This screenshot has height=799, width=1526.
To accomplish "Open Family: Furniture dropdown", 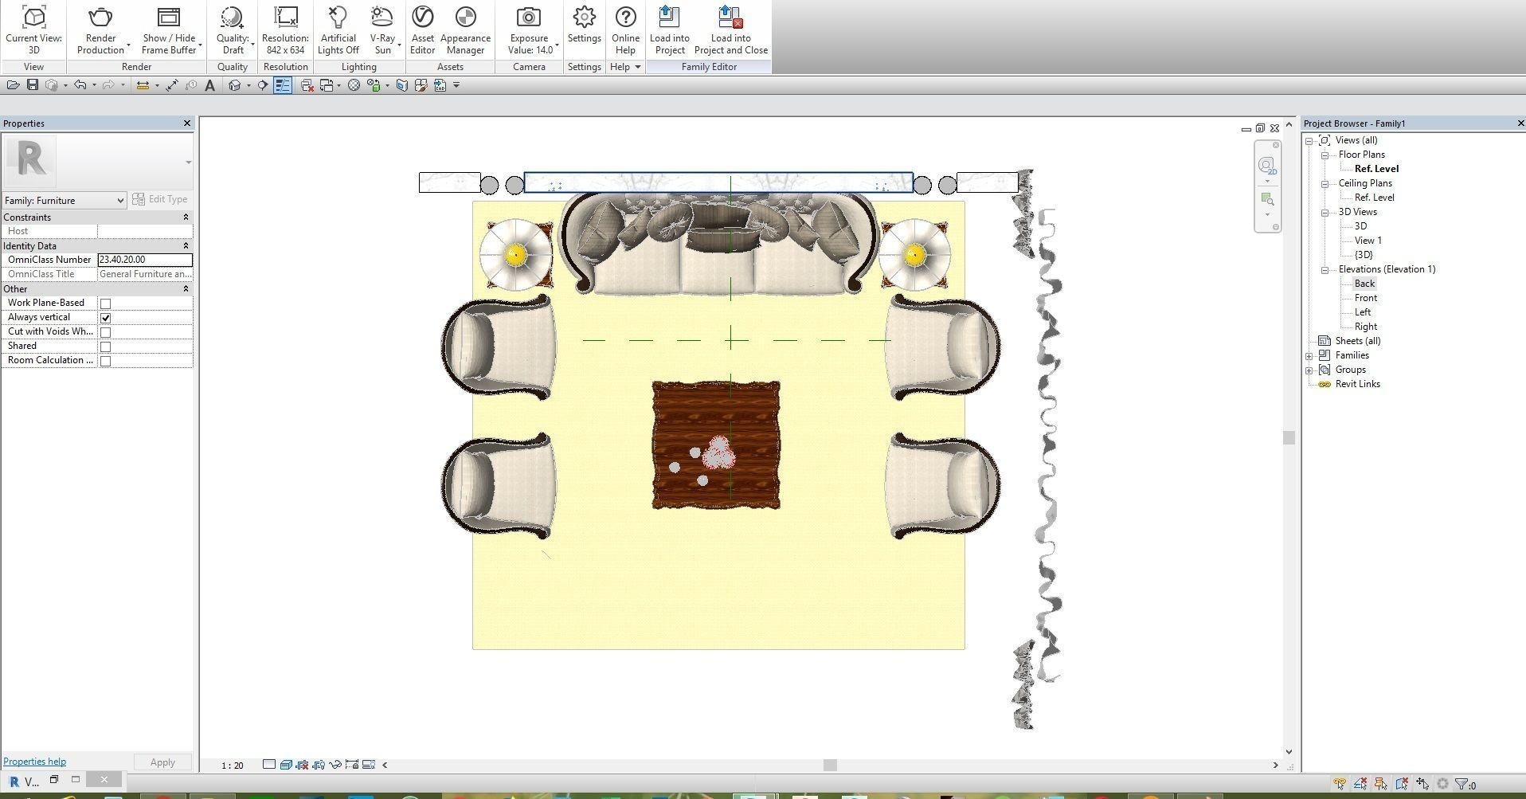I will click(65, 201).
